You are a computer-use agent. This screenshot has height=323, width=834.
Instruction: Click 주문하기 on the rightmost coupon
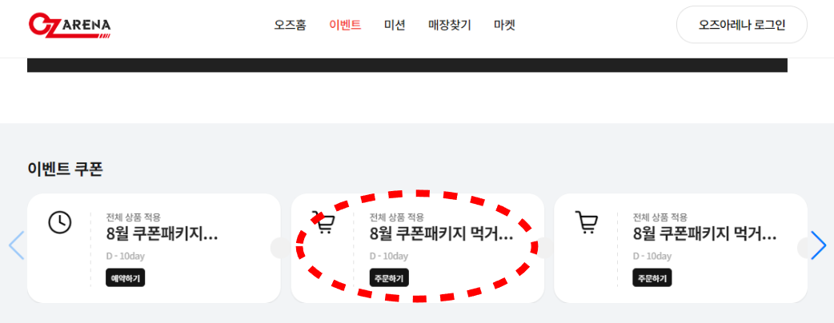tap(652, 277)
